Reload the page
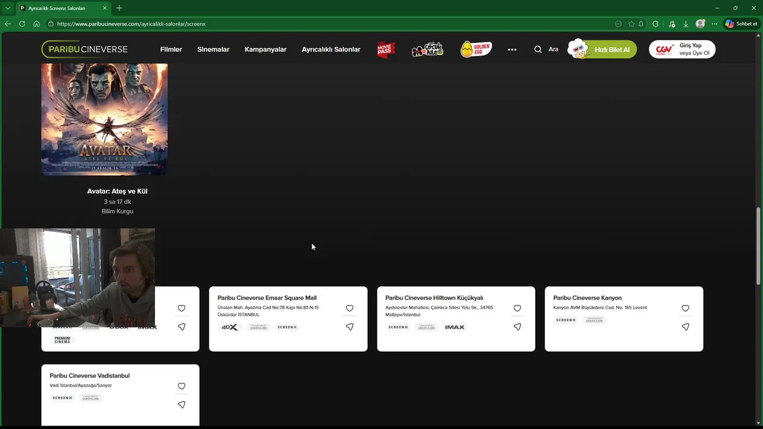Viewport: 763px width, 429px height. coord(22,24)
